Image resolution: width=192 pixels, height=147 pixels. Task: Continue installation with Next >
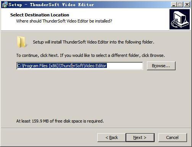[140, 137]
